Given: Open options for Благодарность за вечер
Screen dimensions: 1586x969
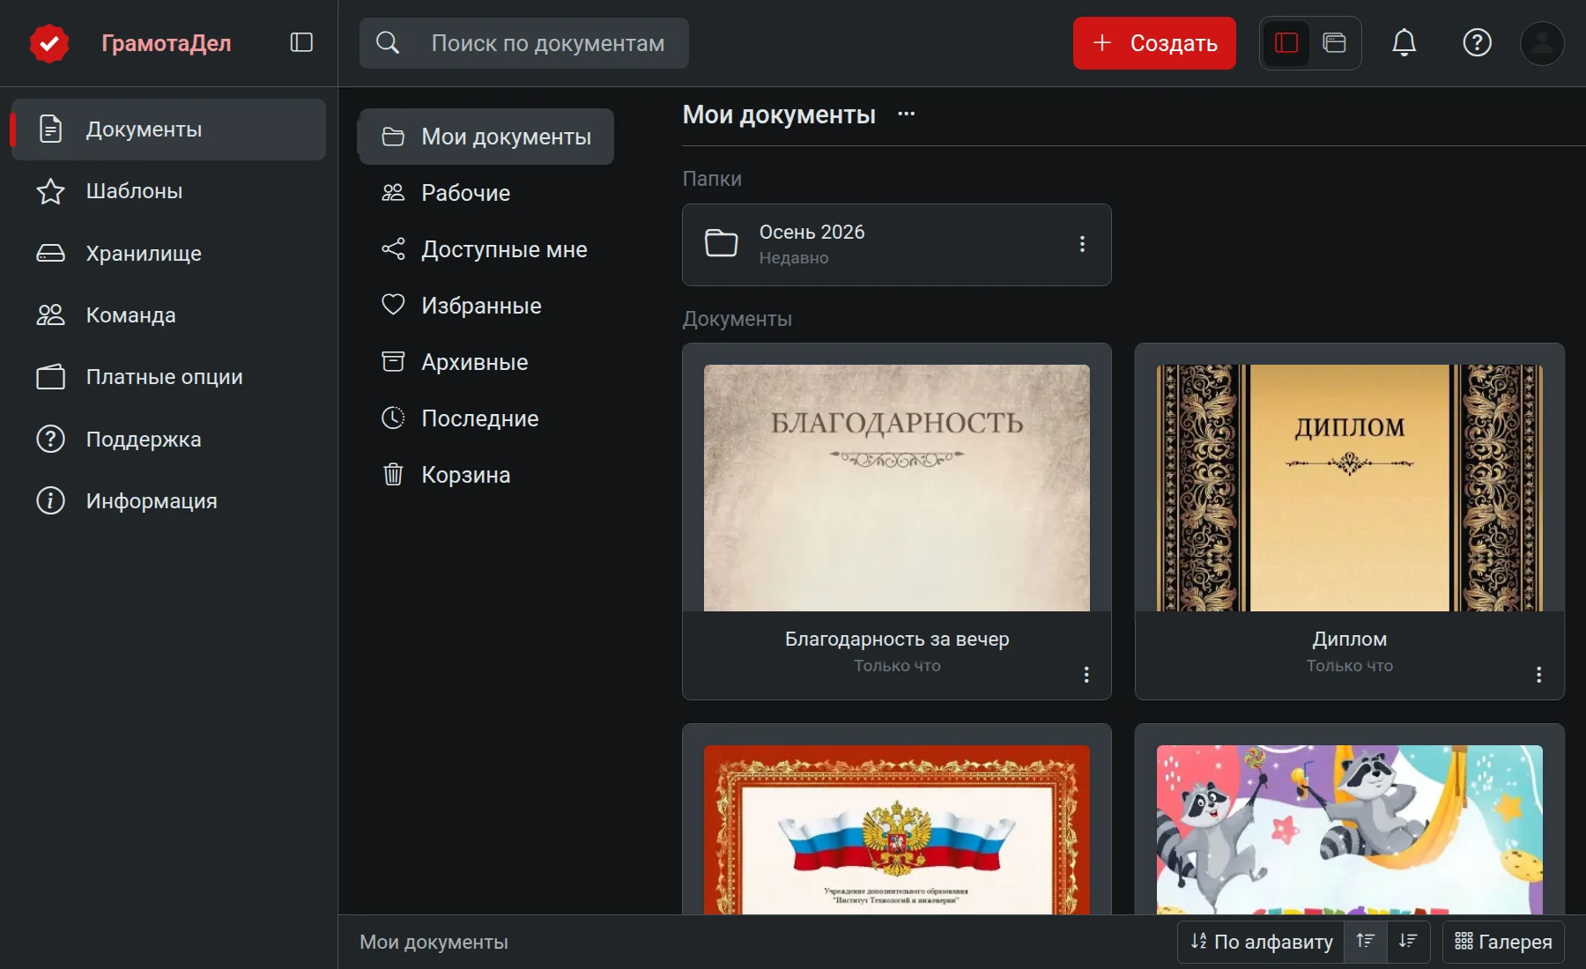Looking at the screenshot, I should pyautogui.click(x=1086, y=674).
